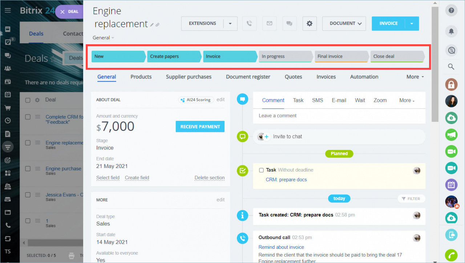Screen dimensions: 465x263
Task: Tick the Engine purchase deal checkbox
Action: (28, 169)
